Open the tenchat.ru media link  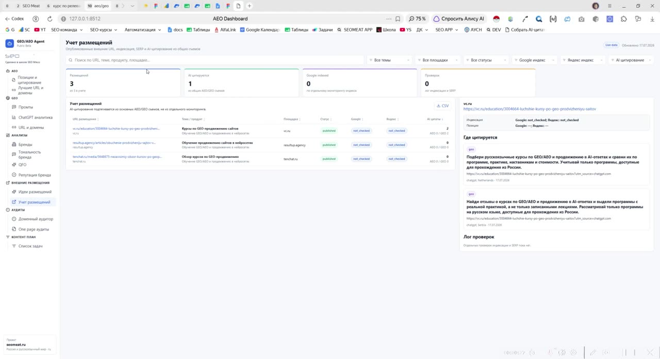tap(117, 157)
